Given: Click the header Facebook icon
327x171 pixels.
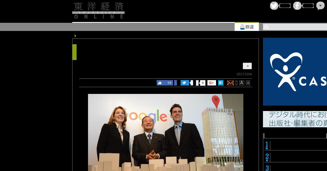Looking at the screenshot, I should [297, 6].
